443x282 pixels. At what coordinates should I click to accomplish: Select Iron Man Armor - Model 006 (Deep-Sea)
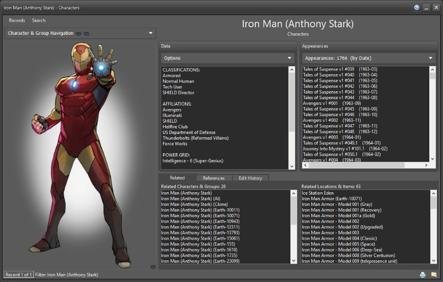tap(342, 250)
